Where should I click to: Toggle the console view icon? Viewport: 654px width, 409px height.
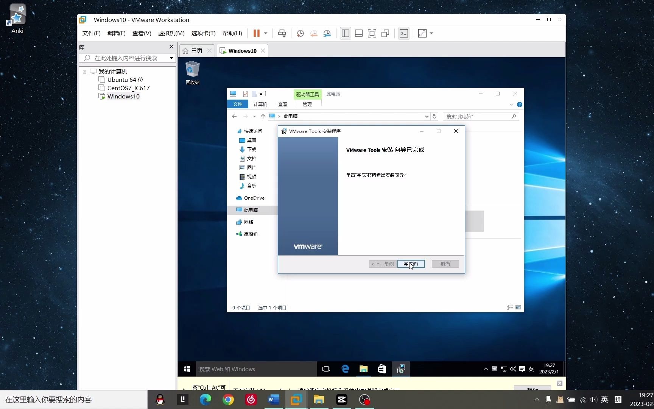coord(404,33)
